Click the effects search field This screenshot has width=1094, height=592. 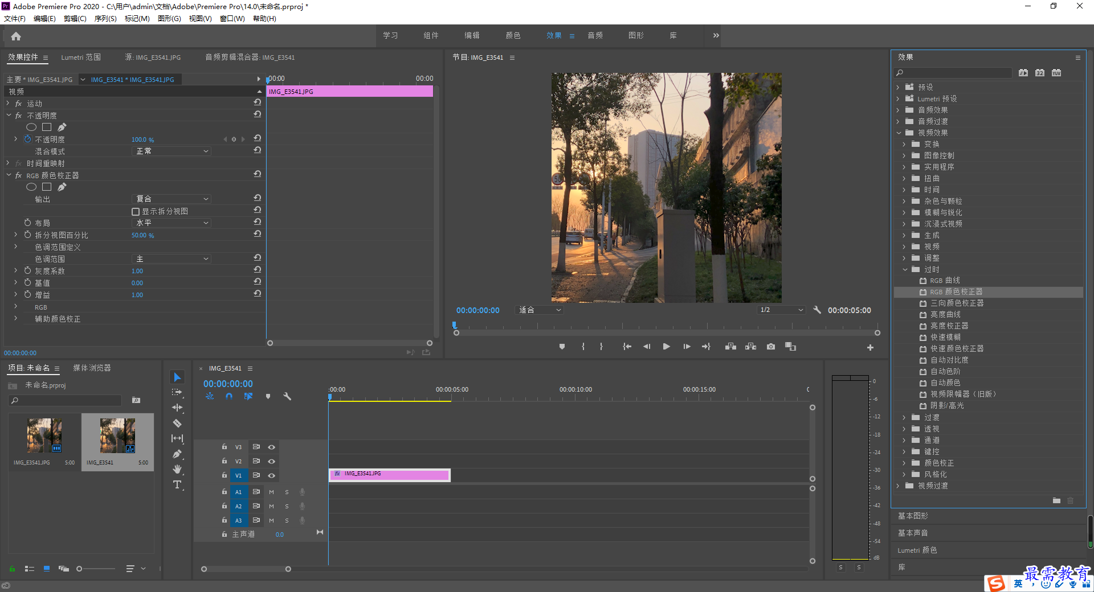click(953, 73)
